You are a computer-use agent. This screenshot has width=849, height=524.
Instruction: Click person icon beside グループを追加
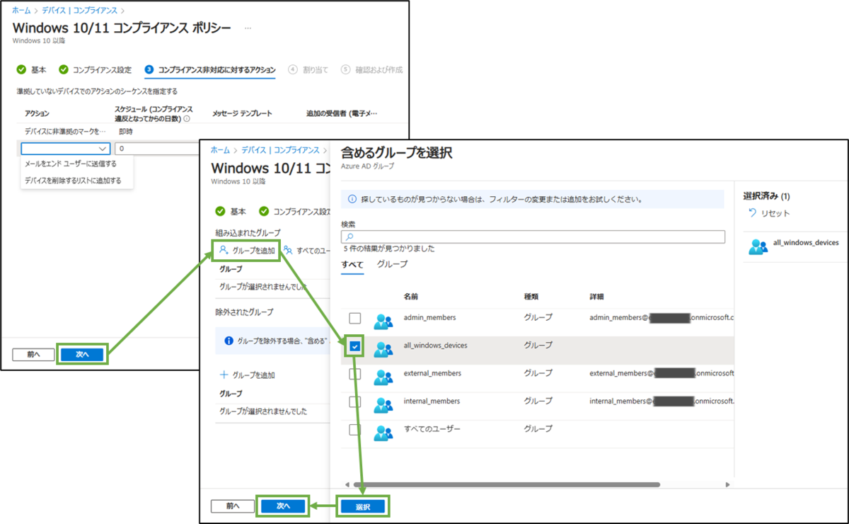tap(223, 250)
